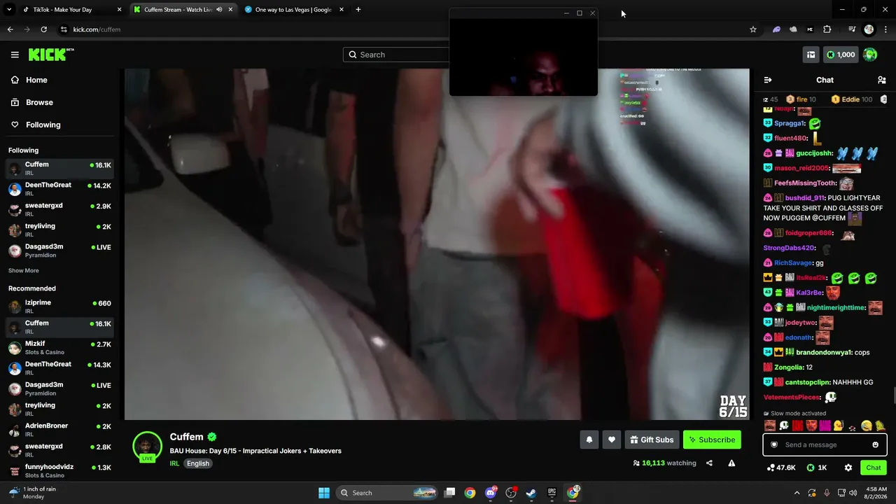Click fire's gifter leaderboard entry

pos(801,99)
